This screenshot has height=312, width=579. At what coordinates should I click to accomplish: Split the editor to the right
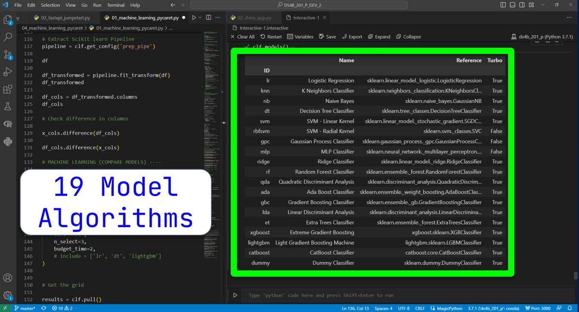click(x=209, y=18)
